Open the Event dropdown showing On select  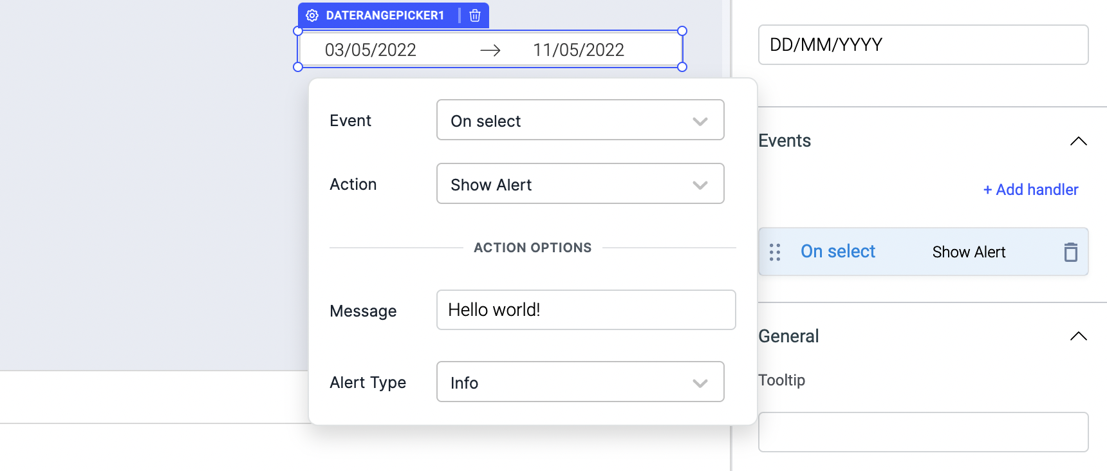pos(580,120)
